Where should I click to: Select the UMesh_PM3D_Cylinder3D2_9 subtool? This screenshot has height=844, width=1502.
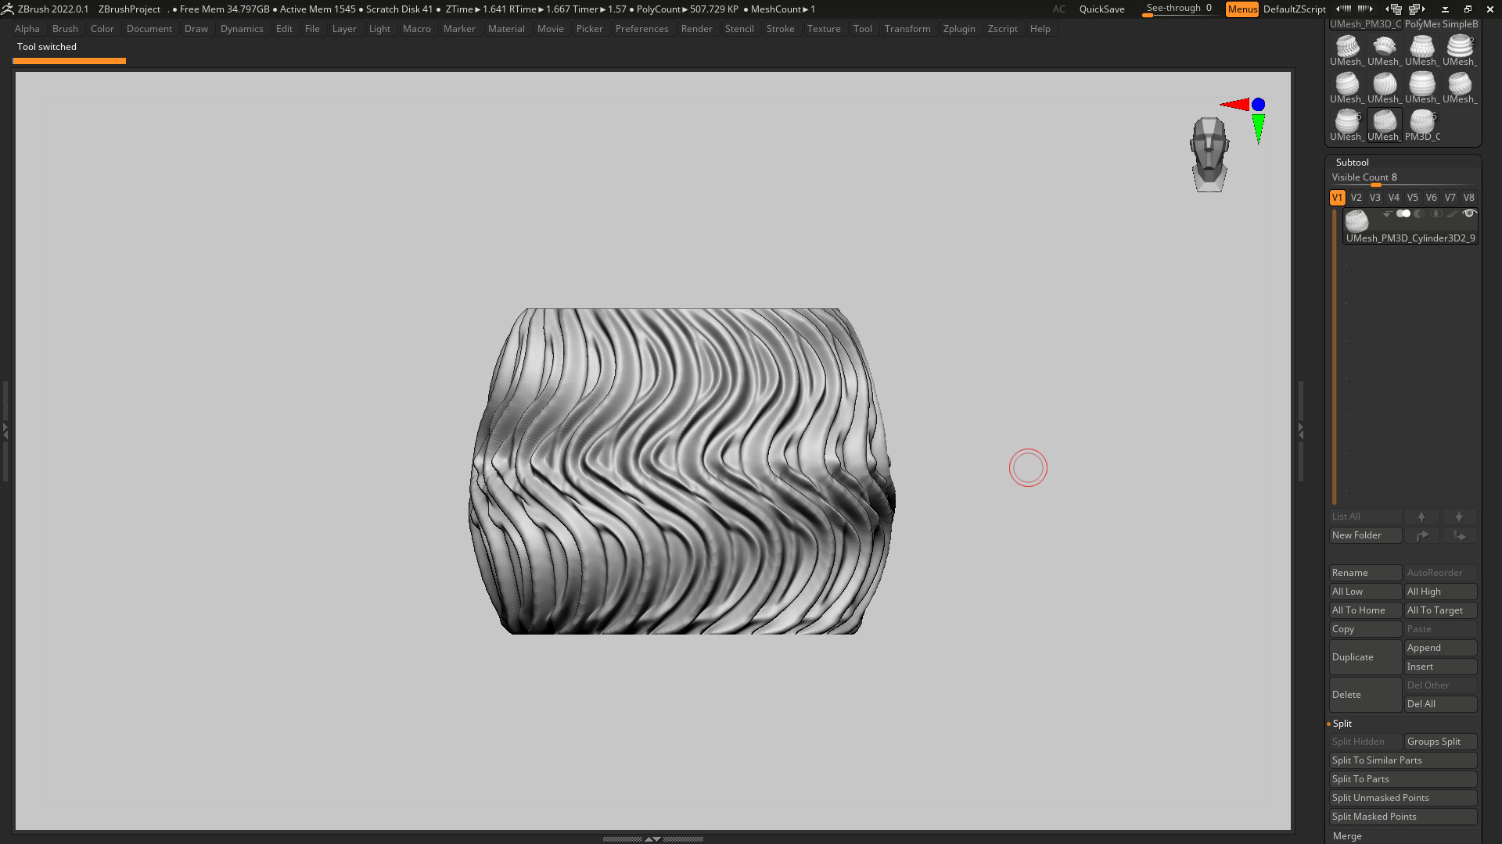click(x=1410, y=226)
